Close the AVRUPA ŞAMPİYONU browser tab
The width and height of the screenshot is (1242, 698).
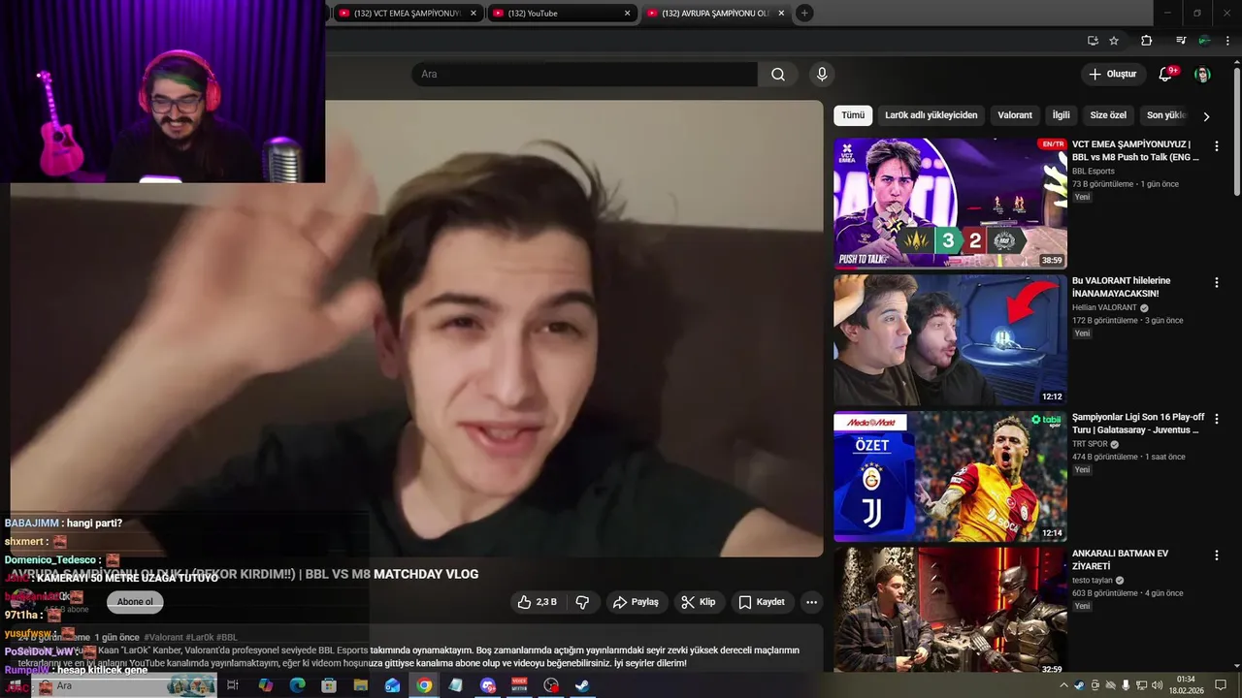click(781, 14)
